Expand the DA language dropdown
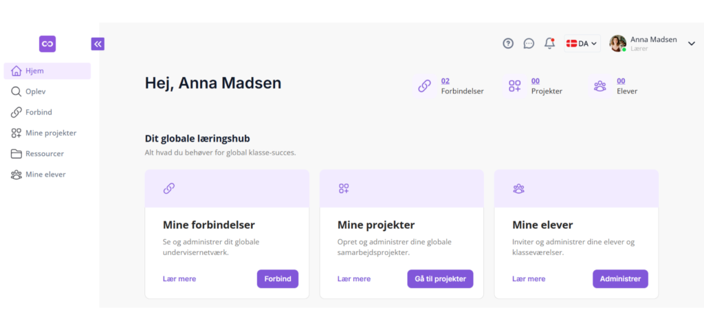 (582, 43)
